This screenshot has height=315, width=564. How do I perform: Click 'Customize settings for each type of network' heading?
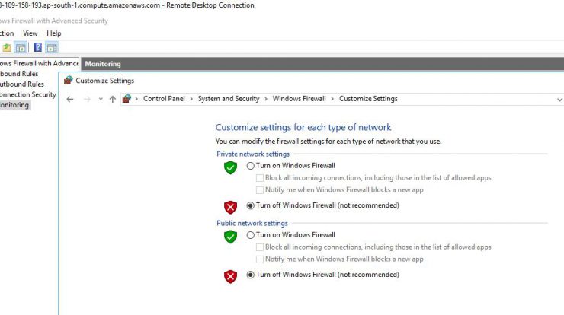[303, 127]
